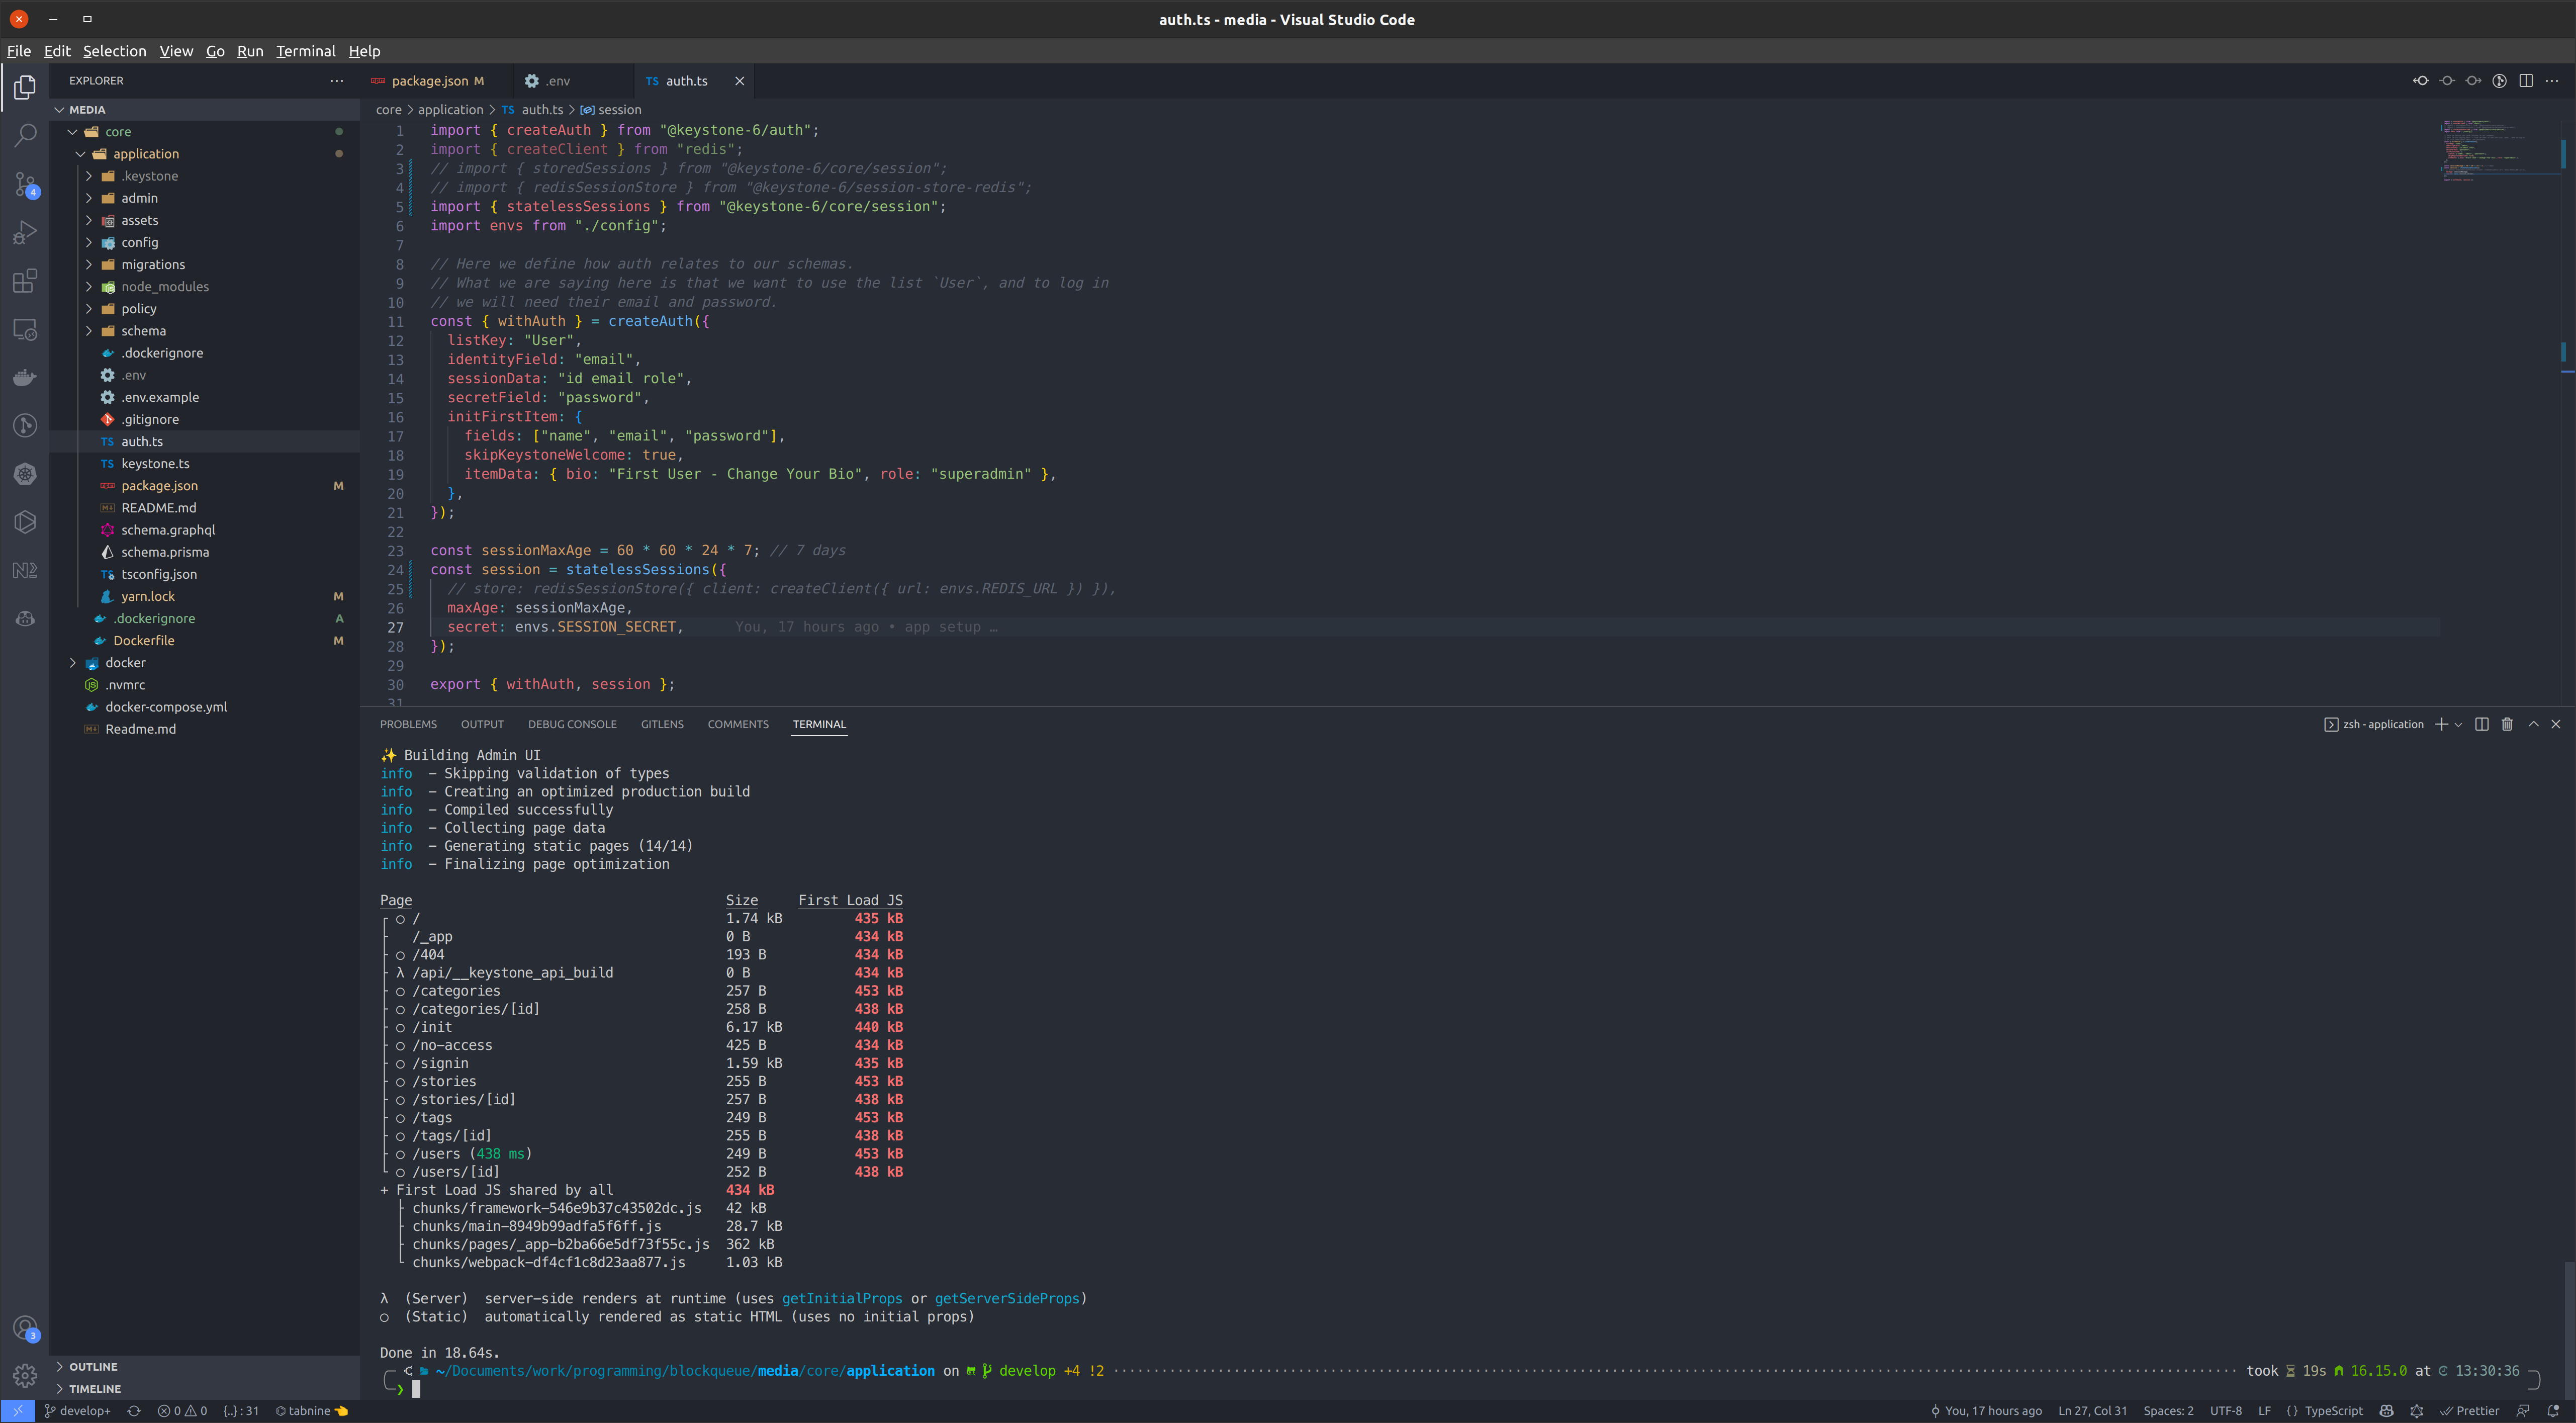Switch to the GITLENS panel tab

[663, 724]
